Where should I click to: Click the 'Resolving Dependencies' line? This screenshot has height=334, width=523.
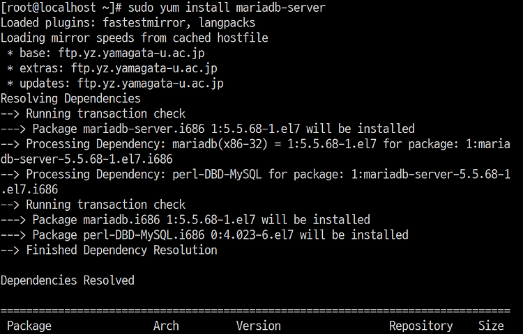click(70, 99)
